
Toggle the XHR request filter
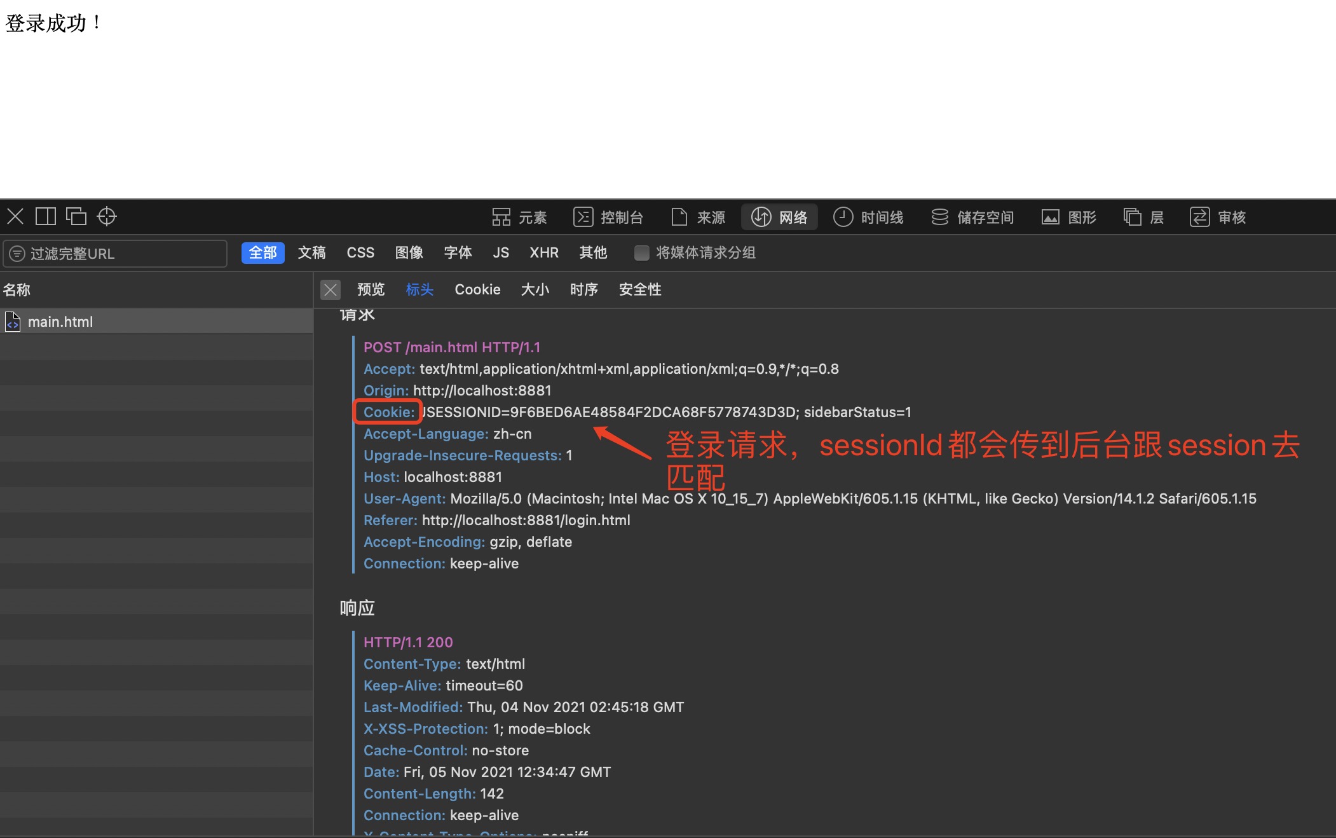pyautogui.click(x=543, y=252)
